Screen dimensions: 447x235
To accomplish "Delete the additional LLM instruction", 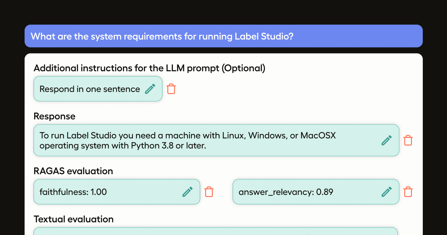I will (171, 89).
